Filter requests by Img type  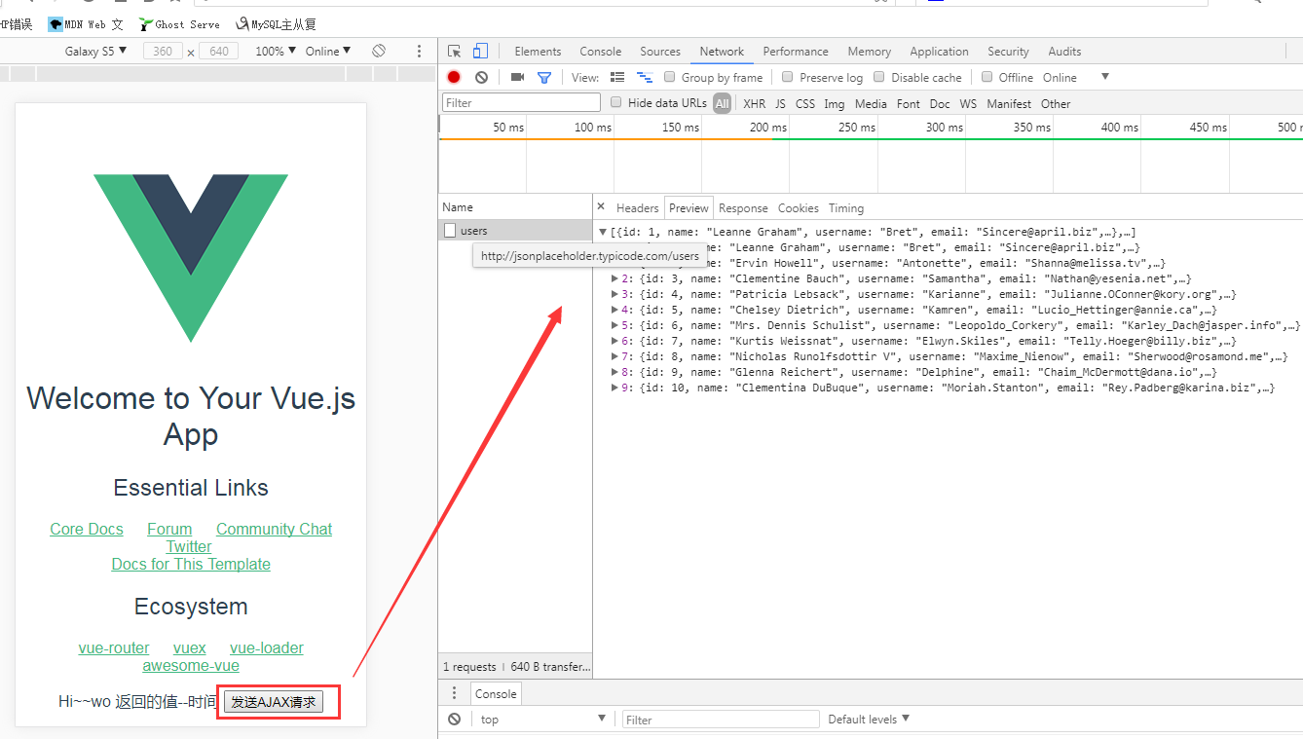point(835,103)
